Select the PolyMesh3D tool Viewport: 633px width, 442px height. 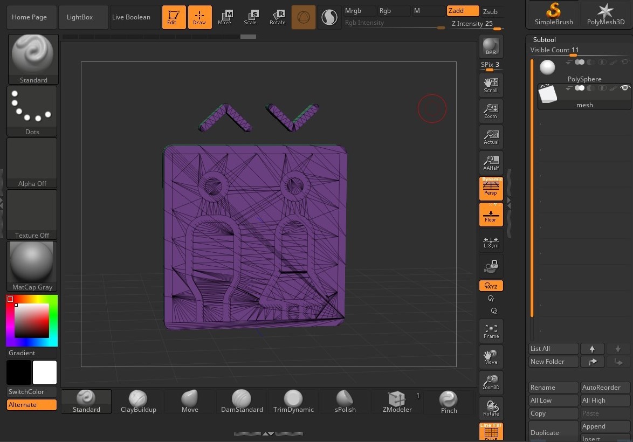[606, 13]
